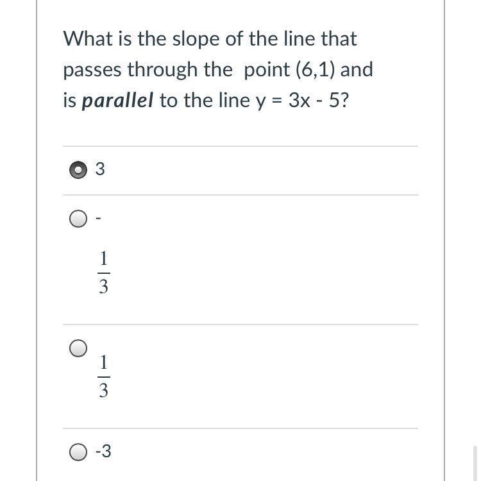The image size is (481, 481).
Task: Click the denominator 3 of the positive fraction
Action: coord(104,390)
